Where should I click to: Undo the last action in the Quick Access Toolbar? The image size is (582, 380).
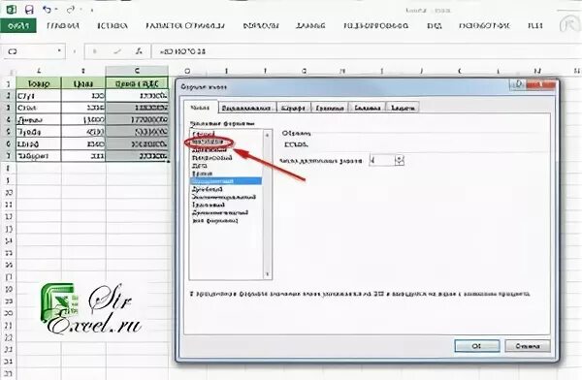47,10
